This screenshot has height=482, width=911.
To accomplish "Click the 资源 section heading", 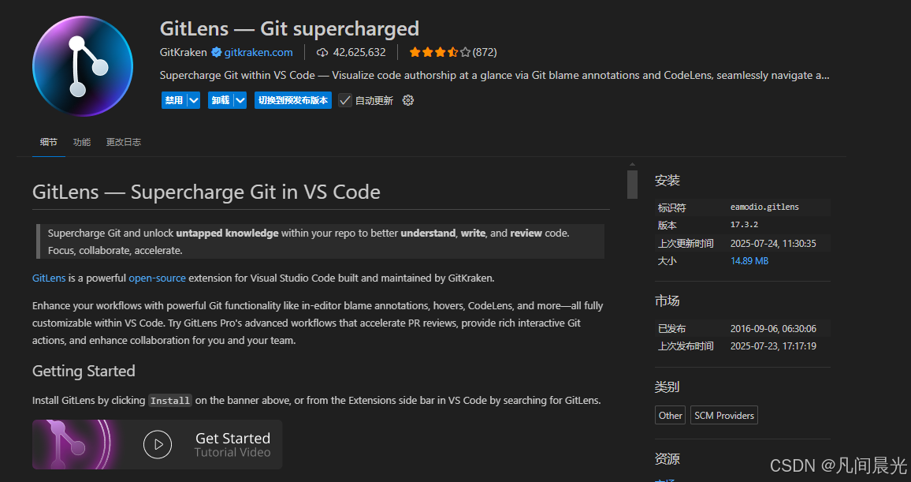I will pyautogui.click(x=667, y=459).
